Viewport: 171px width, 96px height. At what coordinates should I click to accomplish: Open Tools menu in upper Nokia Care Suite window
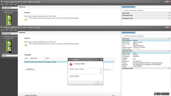11,4
